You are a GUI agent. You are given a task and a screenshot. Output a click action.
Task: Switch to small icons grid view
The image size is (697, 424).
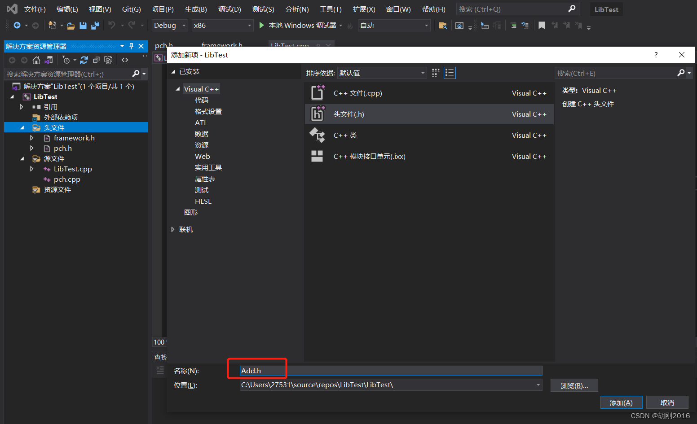(436, 73)
